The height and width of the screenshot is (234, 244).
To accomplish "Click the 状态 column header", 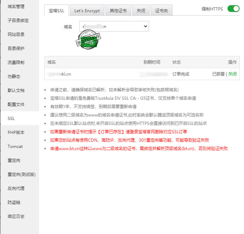I will (x=177, y=62).
